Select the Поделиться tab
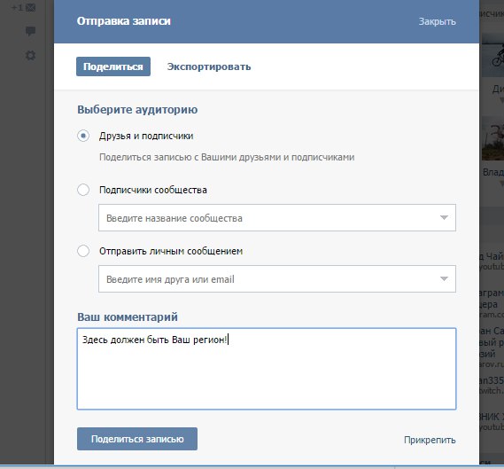Image resolution: width=504 pixels, height=469 pixels. (x=113, y=66)
